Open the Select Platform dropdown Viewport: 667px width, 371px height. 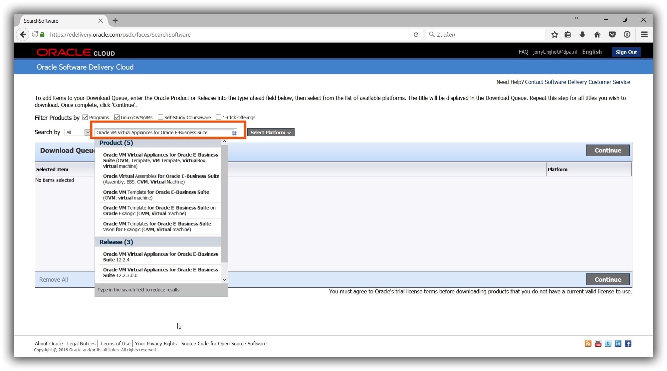[271, 133]
